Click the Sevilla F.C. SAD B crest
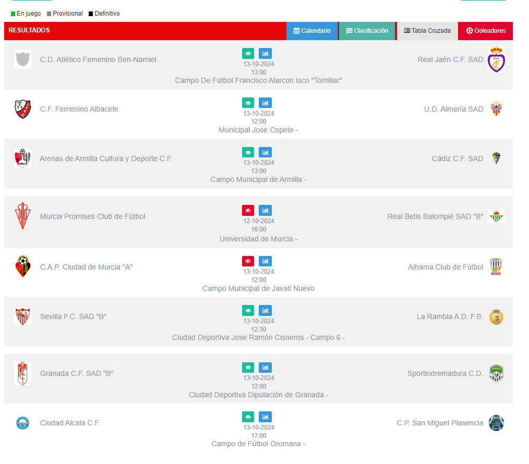529x464 pixels. coord(22,316)
